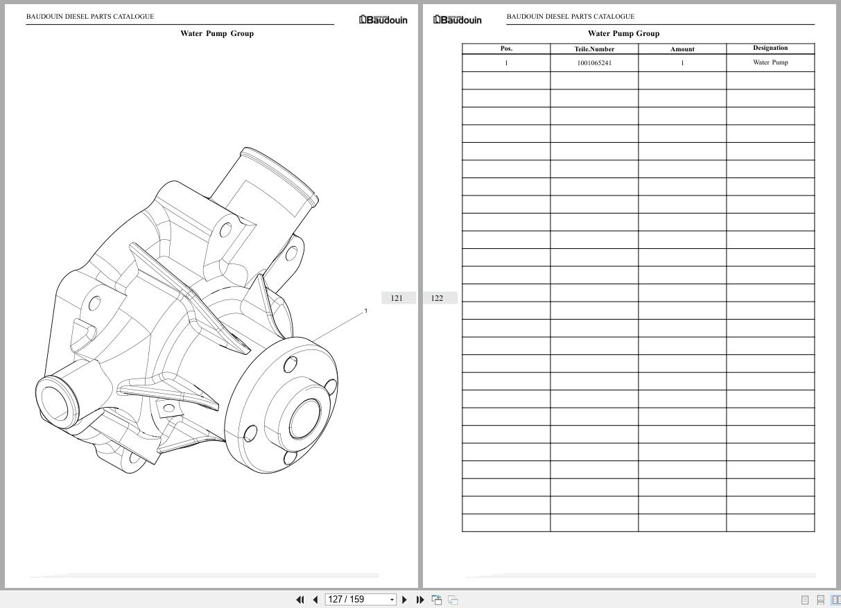Switch to continuous page layout icon
The height and width of the screenshot is (608, 841).
(821, 599)
